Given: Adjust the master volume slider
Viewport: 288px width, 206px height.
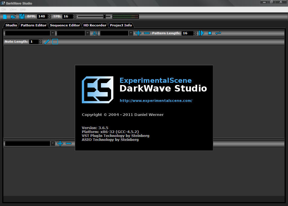Looking at the screenshot, I should [x=104, y=16].
